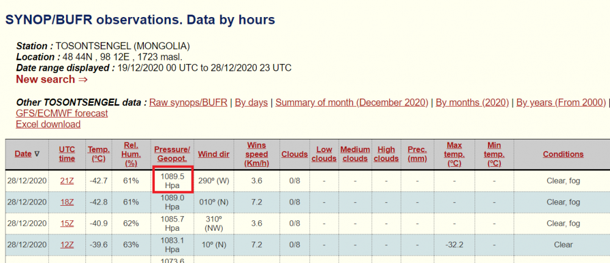This screenshot has height=263, width=610.
Task: Open the 21Z observation time link
Action: [67, 181]
